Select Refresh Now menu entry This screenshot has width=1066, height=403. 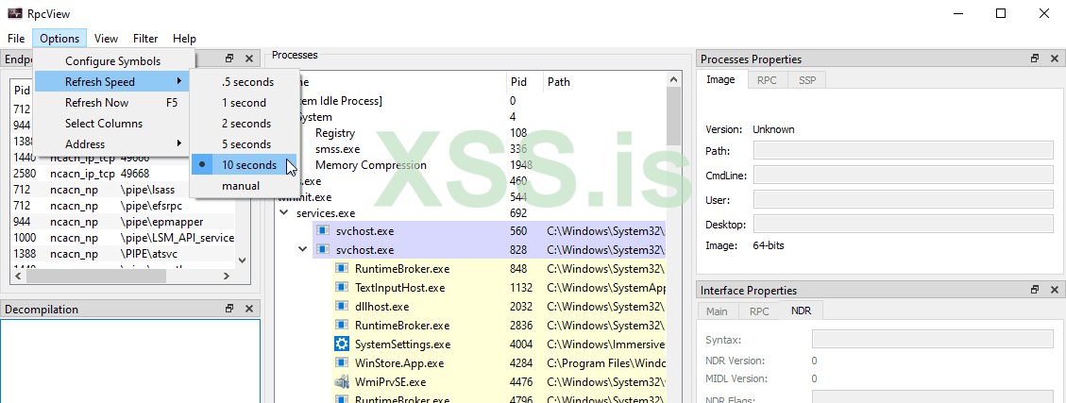coord(113,103)
